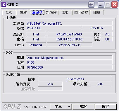Select the BIOS version 0408
Viewport: 119px width, 111px height.
pyautogui.click(x=69, y=62)
